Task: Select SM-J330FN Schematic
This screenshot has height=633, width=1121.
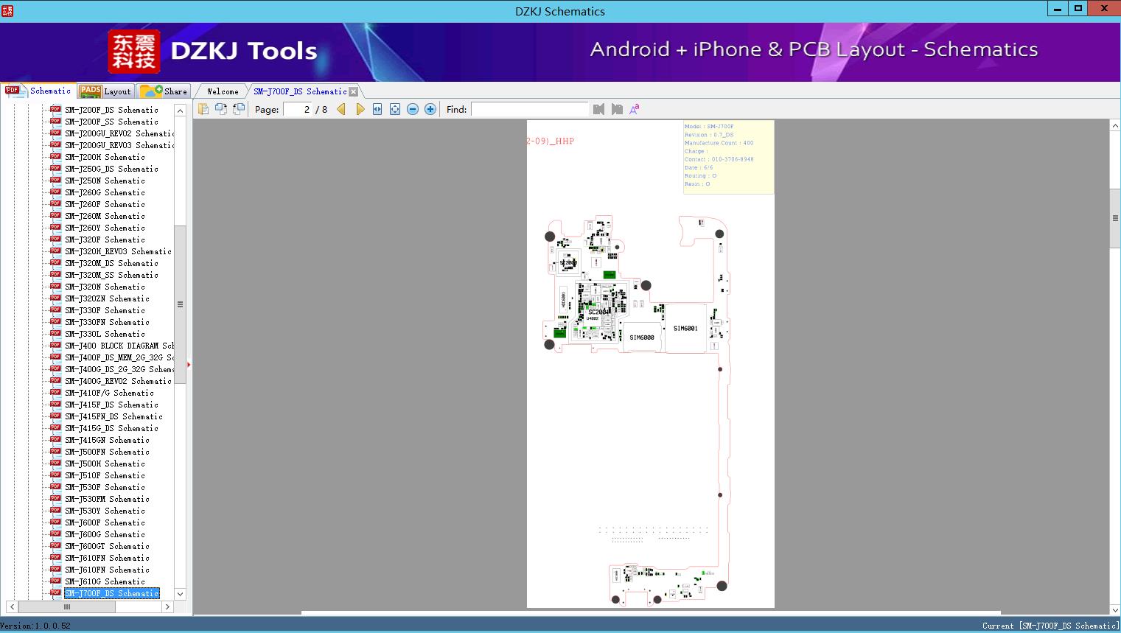Action: click(107, 322)
